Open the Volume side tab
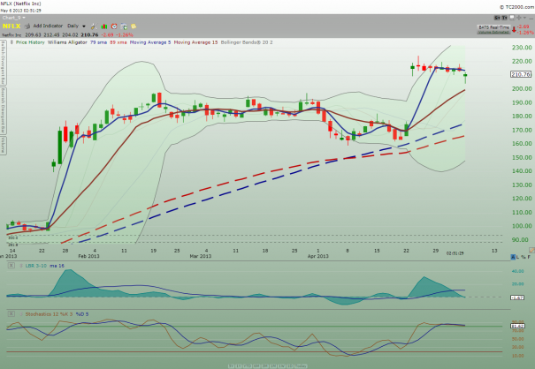Viewport: 535px width, 369px height. click(3, 146)
